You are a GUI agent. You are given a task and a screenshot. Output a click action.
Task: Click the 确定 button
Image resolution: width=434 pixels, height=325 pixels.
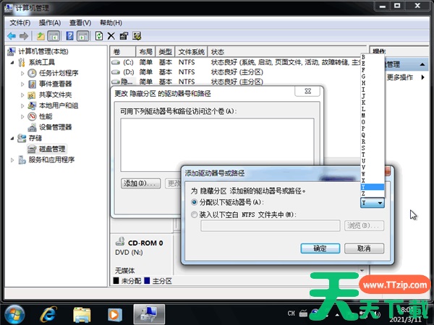coord(319,248)
